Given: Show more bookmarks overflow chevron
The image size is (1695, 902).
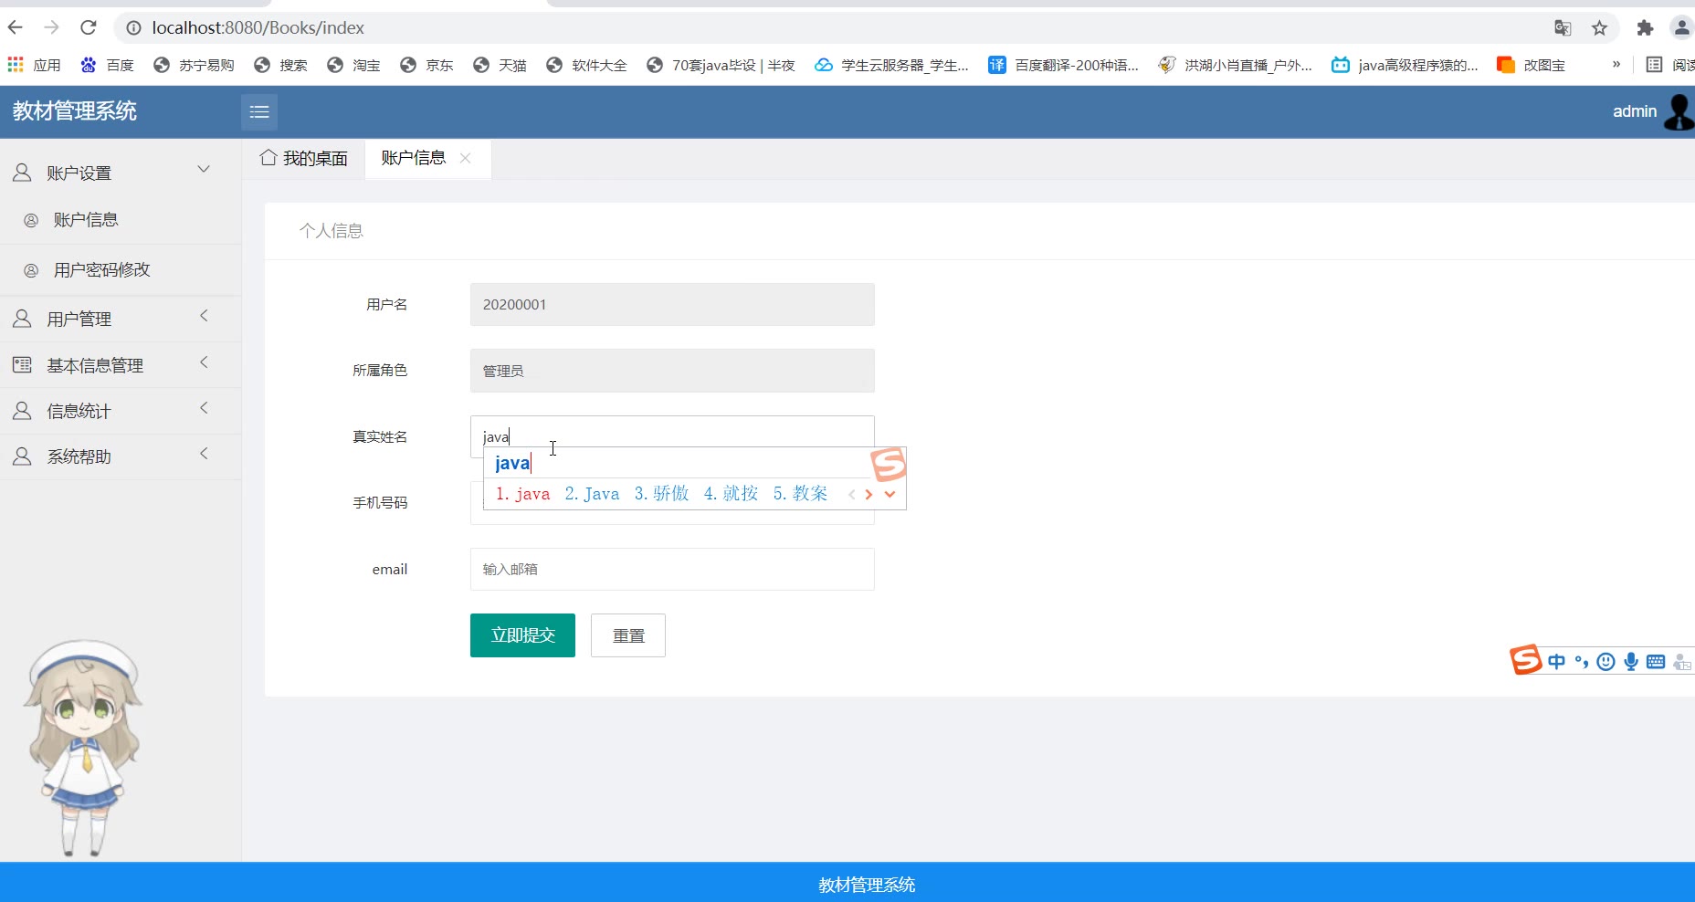Looking at the screenshot, I should pos(1616,64).
